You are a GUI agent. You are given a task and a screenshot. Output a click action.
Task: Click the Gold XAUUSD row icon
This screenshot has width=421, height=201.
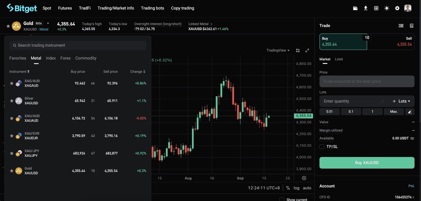point(19,171)
